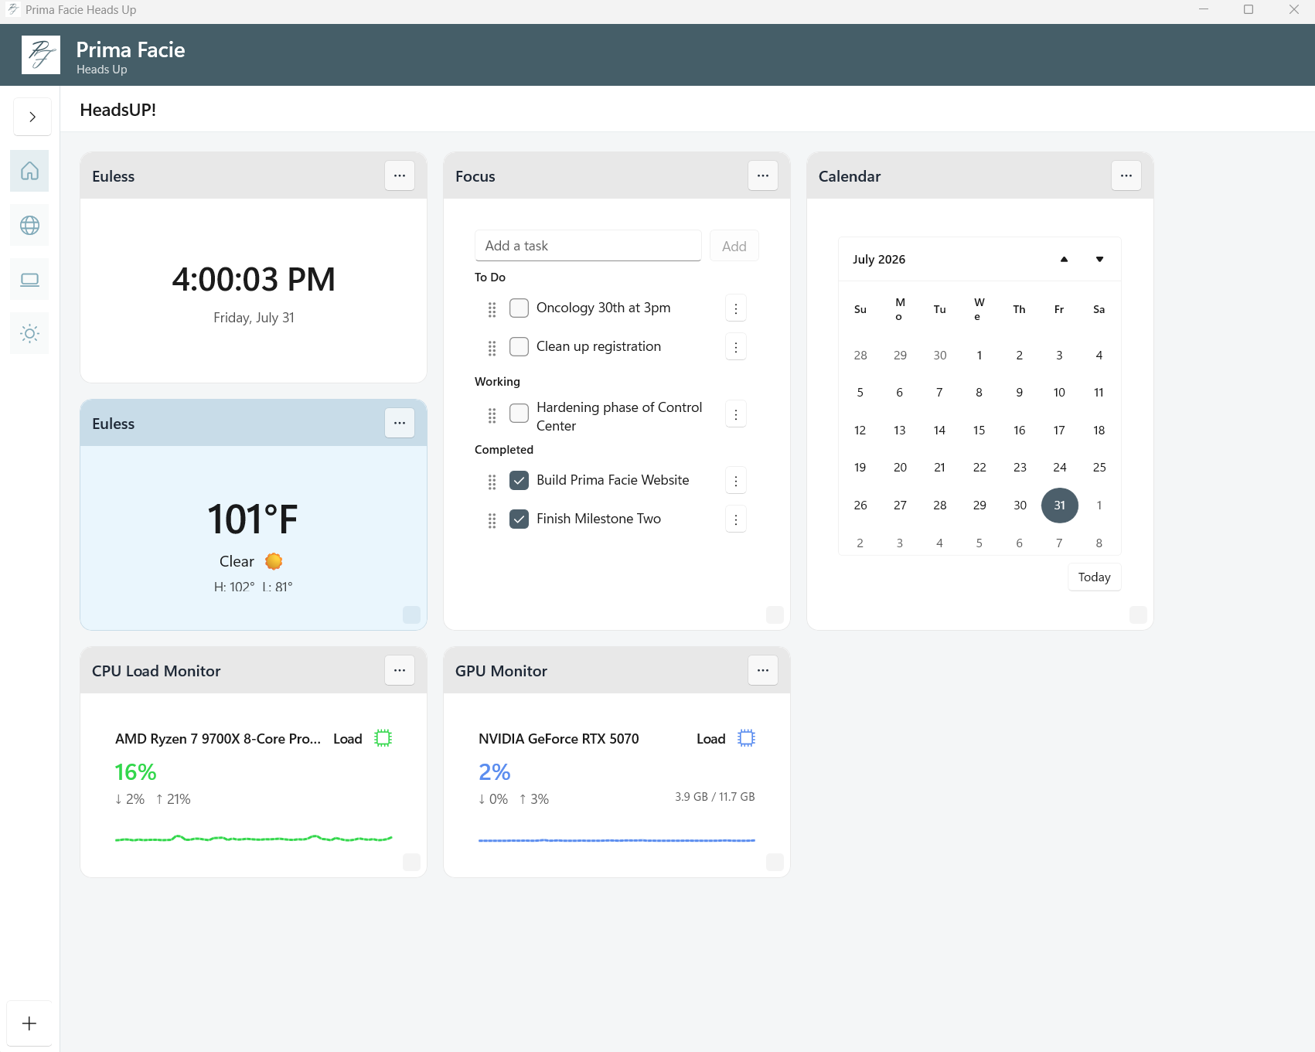Check the Hardening phase of Control Center task
1315x1052 pixels.
[520, 413]
